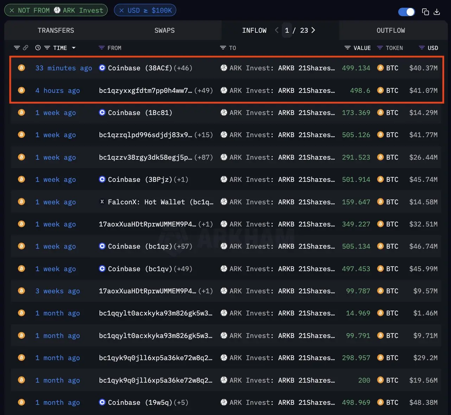Toggle the blue switch at top right

(x=406, y=12)
